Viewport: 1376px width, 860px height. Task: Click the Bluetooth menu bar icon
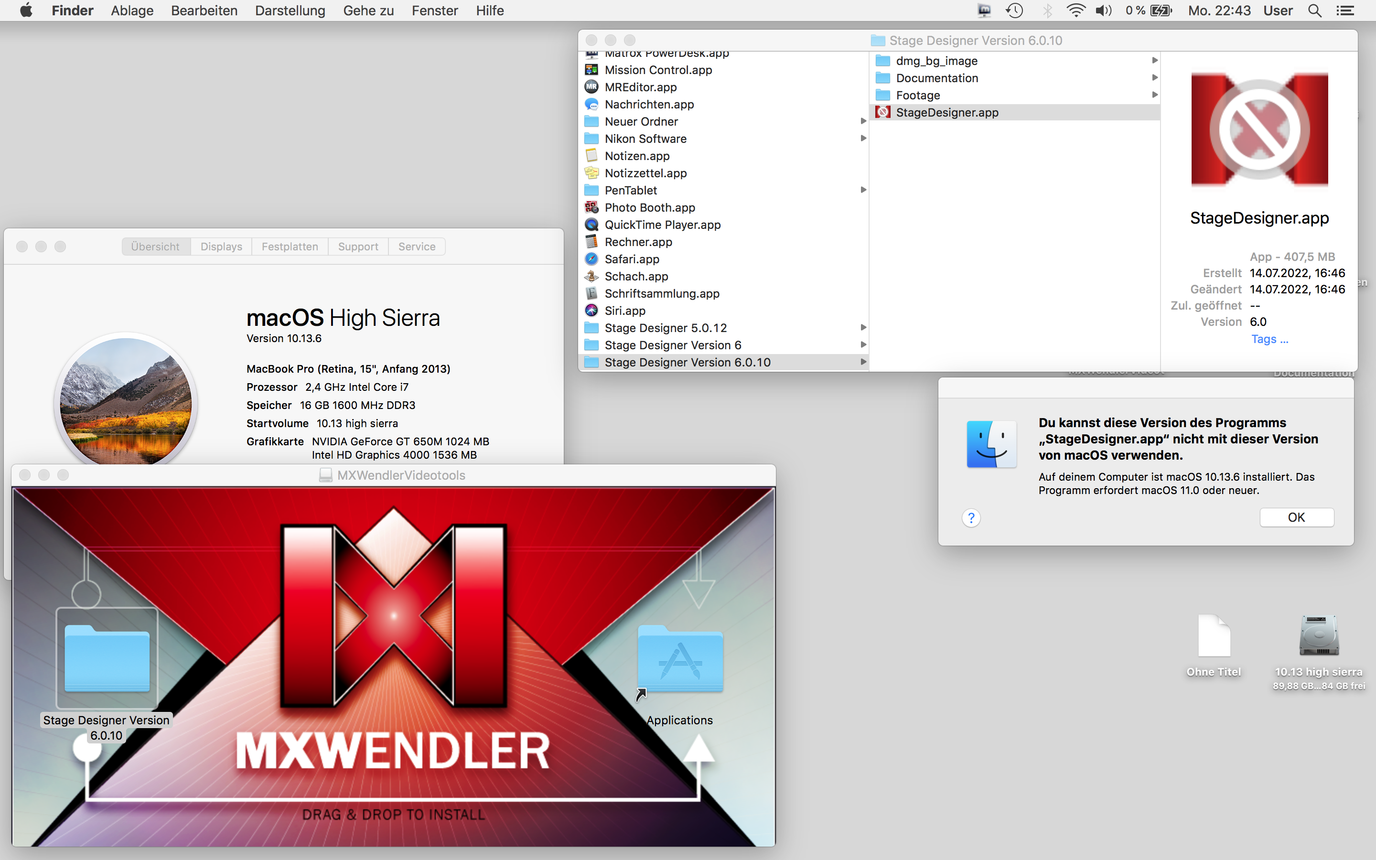tap(1047, 10)
